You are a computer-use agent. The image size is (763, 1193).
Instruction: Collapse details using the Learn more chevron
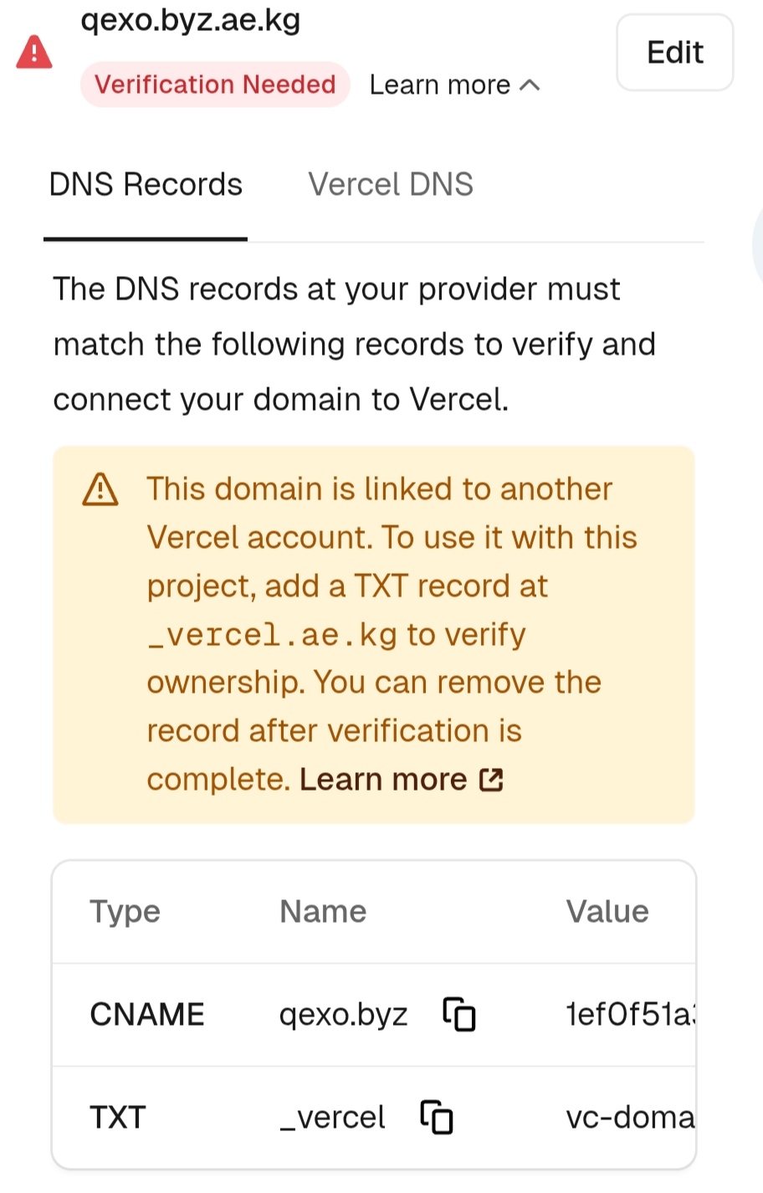click(530, 85)
